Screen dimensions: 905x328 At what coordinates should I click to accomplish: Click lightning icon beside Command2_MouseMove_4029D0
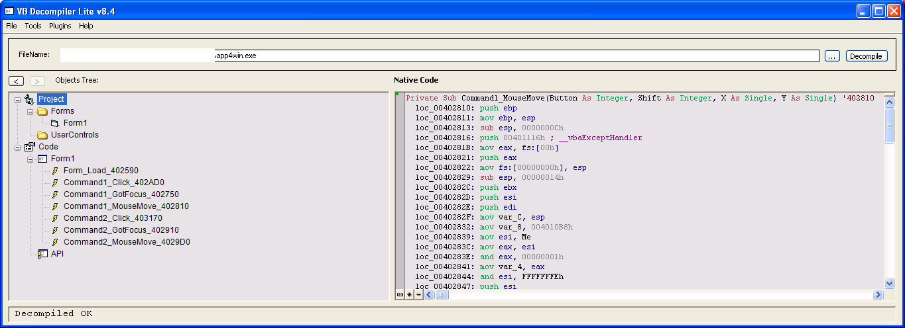point(55,242)
